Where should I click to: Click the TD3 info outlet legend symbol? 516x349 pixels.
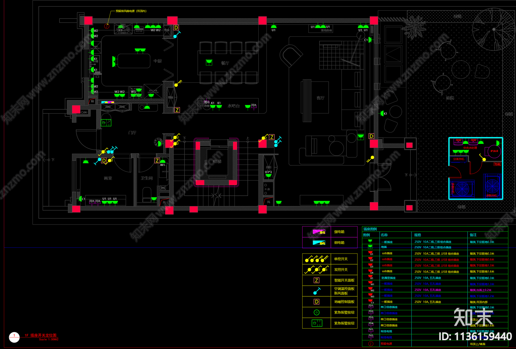point(371,319)
